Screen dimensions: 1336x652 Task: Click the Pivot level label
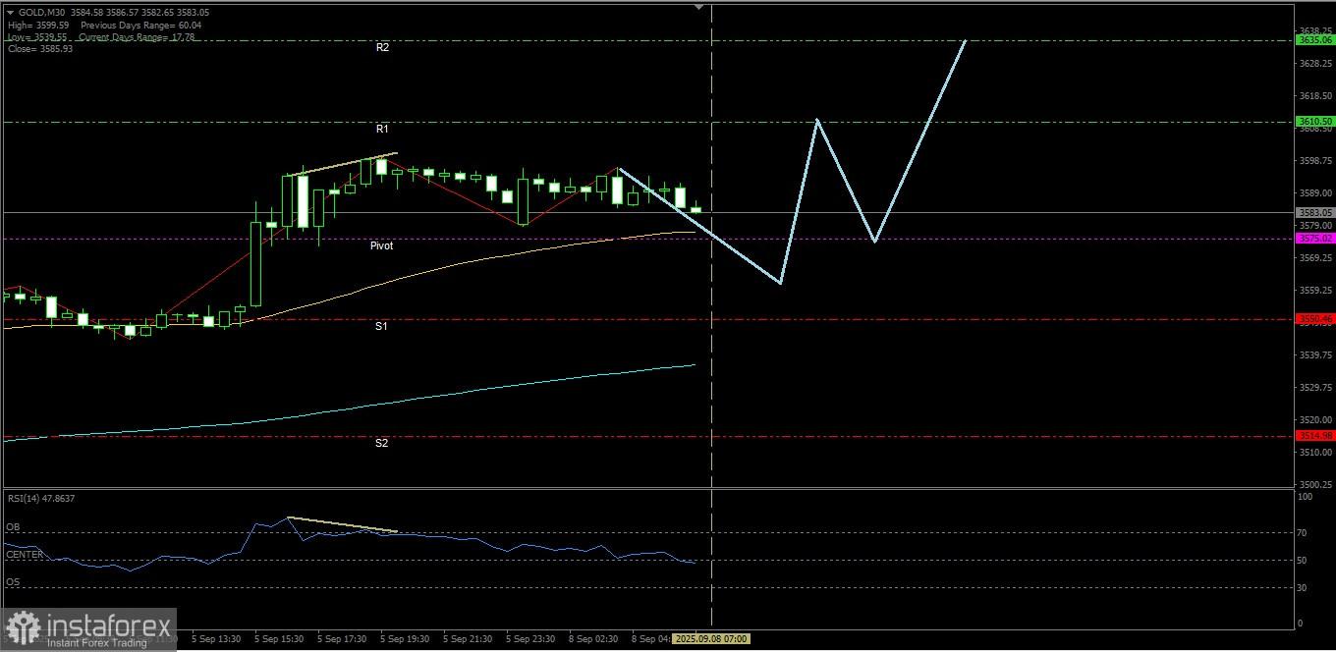(381, 245)
